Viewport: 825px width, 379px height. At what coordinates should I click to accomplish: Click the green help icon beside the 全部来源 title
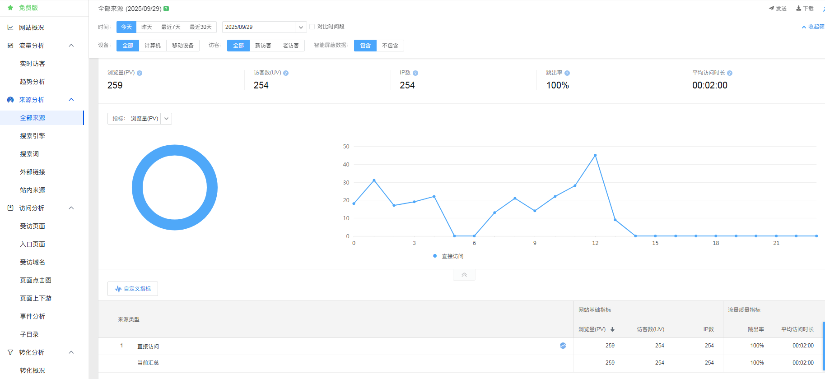pos(166,9)
